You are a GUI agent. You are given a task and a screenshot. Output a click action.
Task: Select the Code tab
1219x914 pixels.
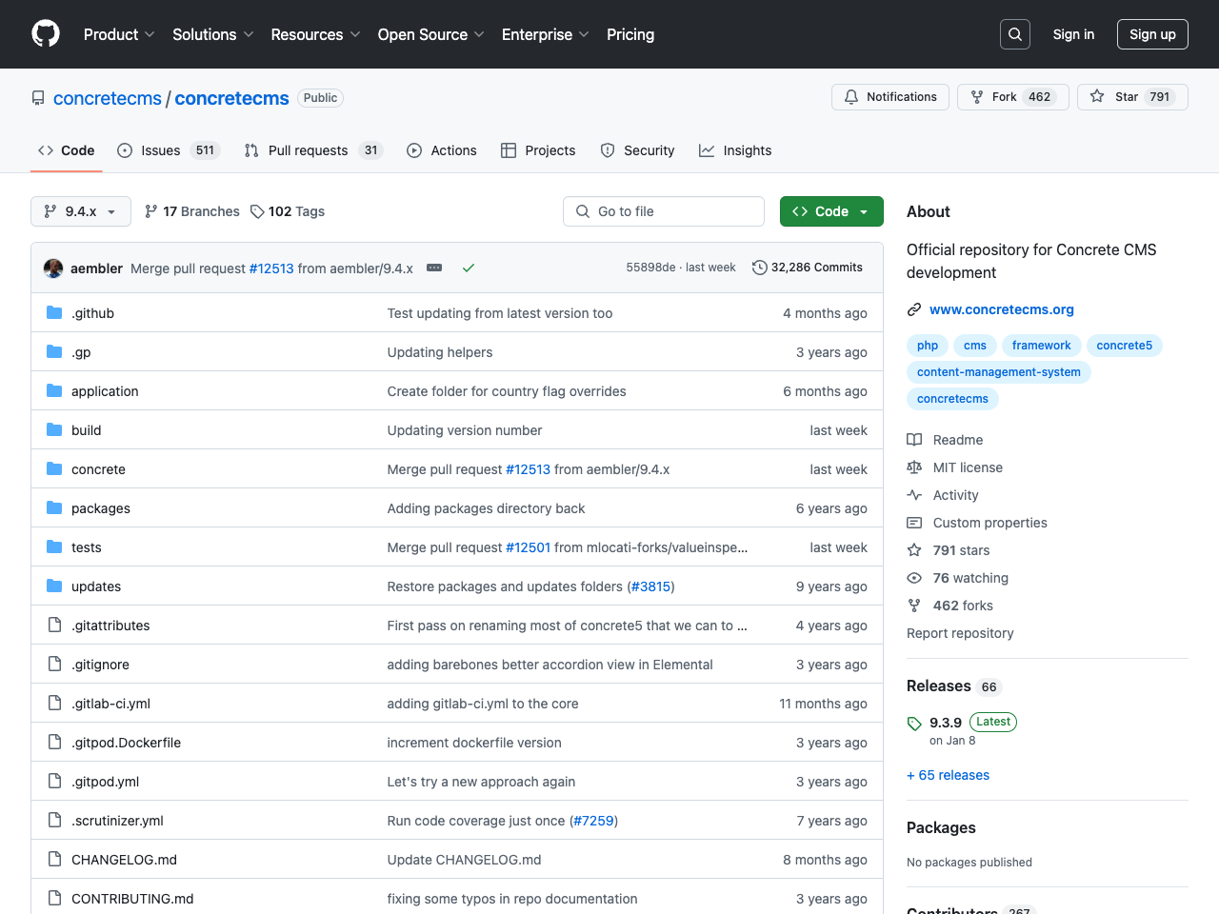pos(67,150)
